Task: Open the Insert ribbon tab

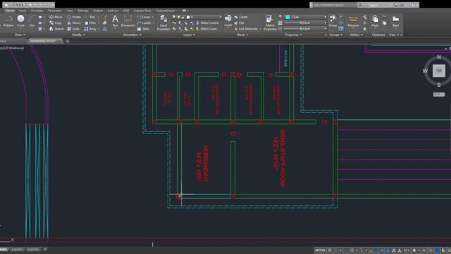Action: click(22, 11)
